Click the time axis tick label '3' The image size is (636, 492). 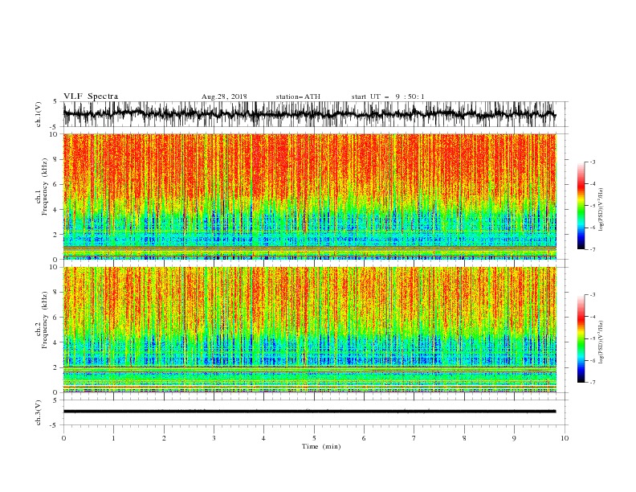pyautogui.click(x=214, y=438)
